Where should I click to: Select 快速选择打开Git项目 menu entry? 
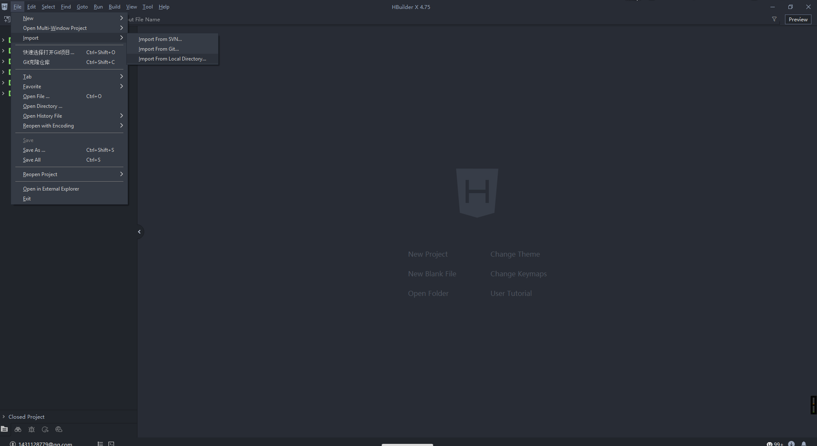point(69,52)
